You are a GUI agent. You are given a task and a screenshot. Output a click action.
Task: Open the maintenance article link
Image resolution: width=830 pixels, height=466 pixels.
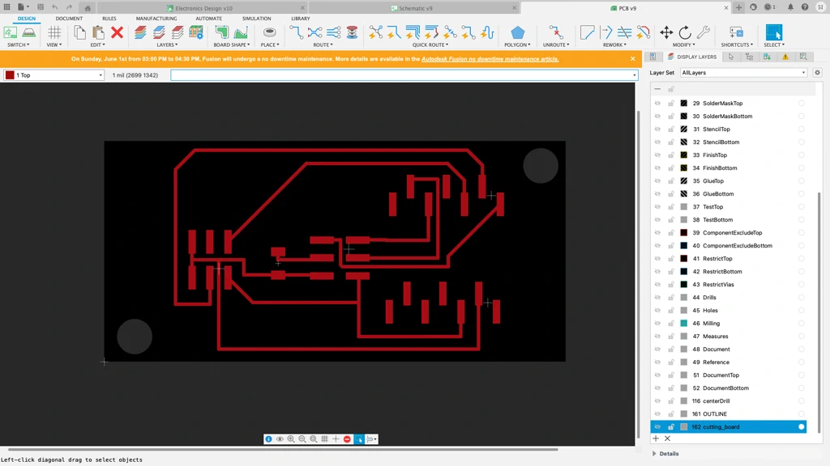[x=490, y=58]
